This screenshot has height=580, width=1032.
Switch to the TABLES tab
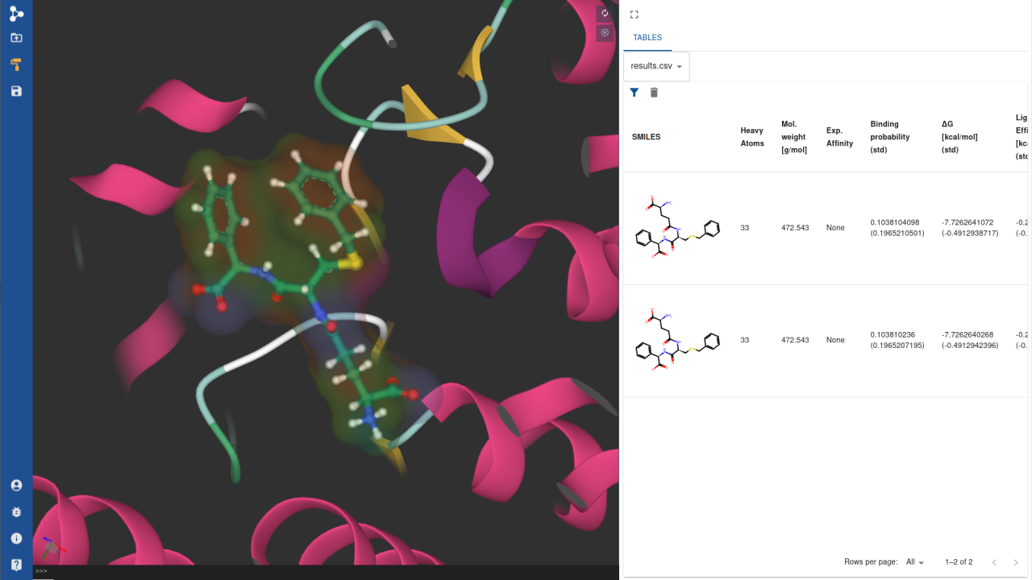click(x=647, y=38)
